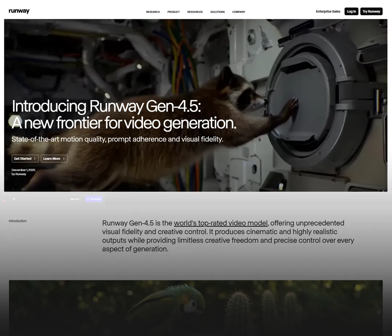Click the "December 1, 2025" date text
Image resolution: width=392 pixels, height=336 pixels.
point(24,170)
